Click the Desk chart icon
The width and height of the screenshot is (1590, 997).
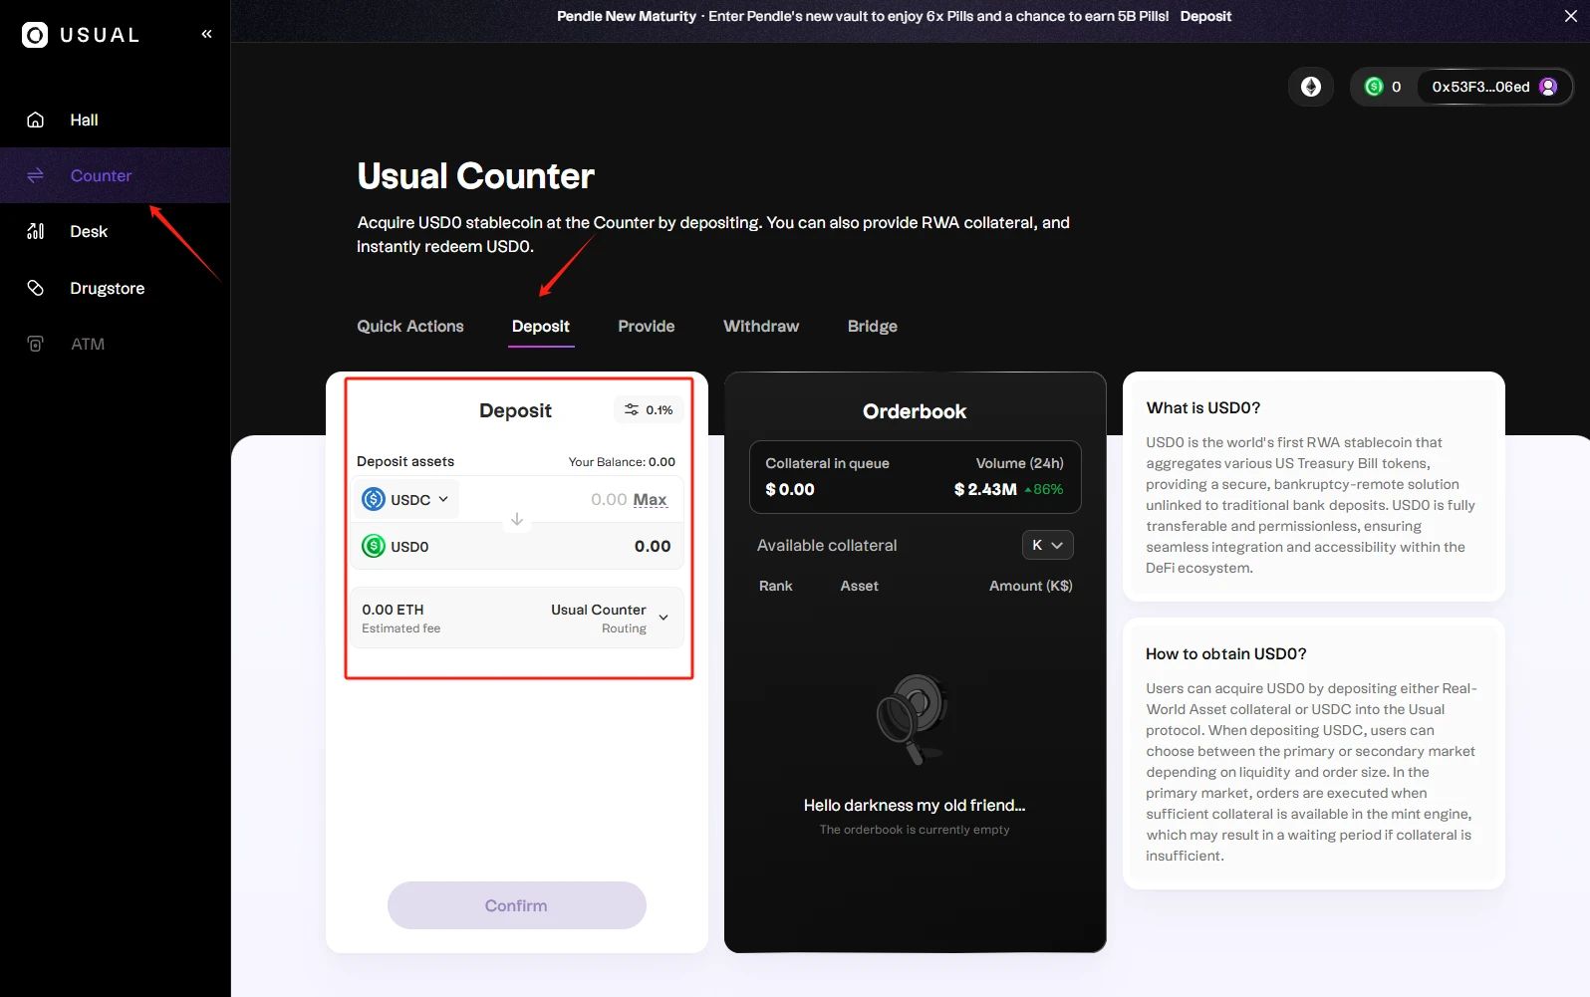[35, 231]
